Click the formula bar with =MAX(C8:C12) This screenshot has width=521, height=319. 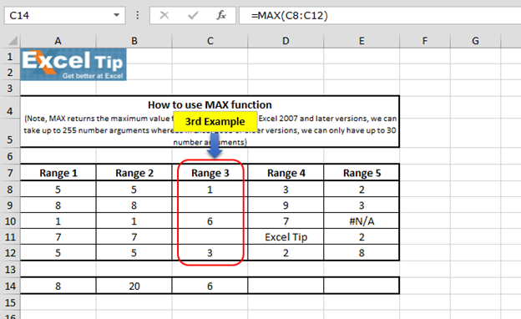pos(380,15)
